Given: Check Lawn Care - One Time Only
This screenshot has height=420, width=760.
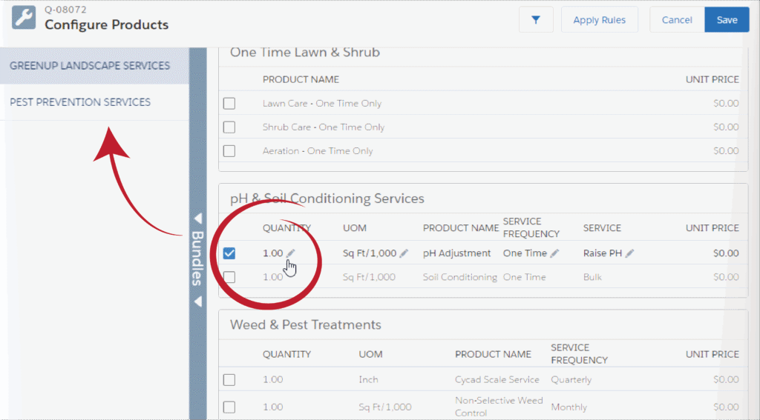Looking at the screenshot, I should click(229, 104).
